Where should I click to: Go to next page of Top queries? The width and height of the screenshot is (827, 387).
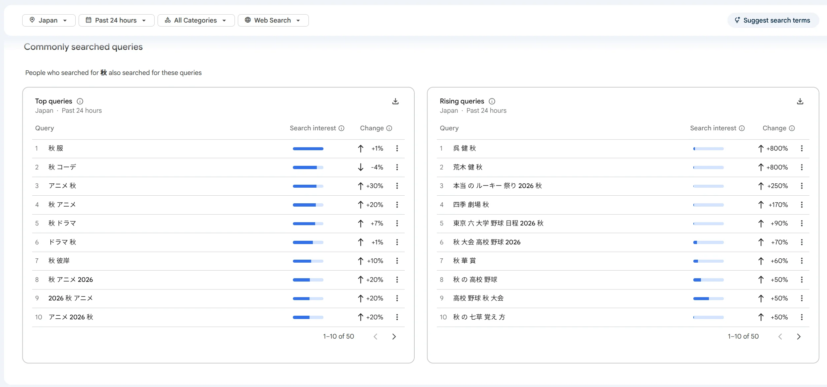(394, 337)
